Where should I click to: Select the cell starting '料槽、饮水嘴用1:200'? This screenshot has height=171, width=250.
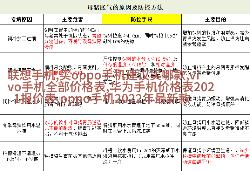click(x=142, y=156)
